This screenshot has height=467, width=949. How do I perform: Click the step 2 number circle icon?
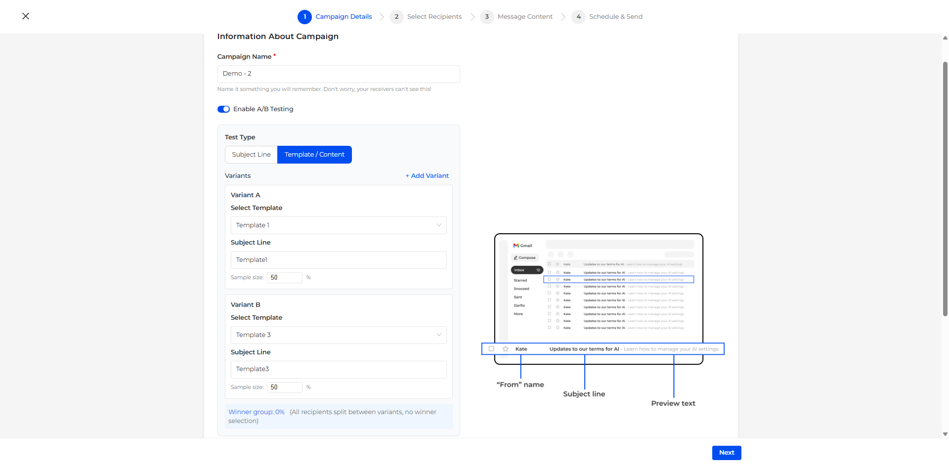[x=396, y=17]
